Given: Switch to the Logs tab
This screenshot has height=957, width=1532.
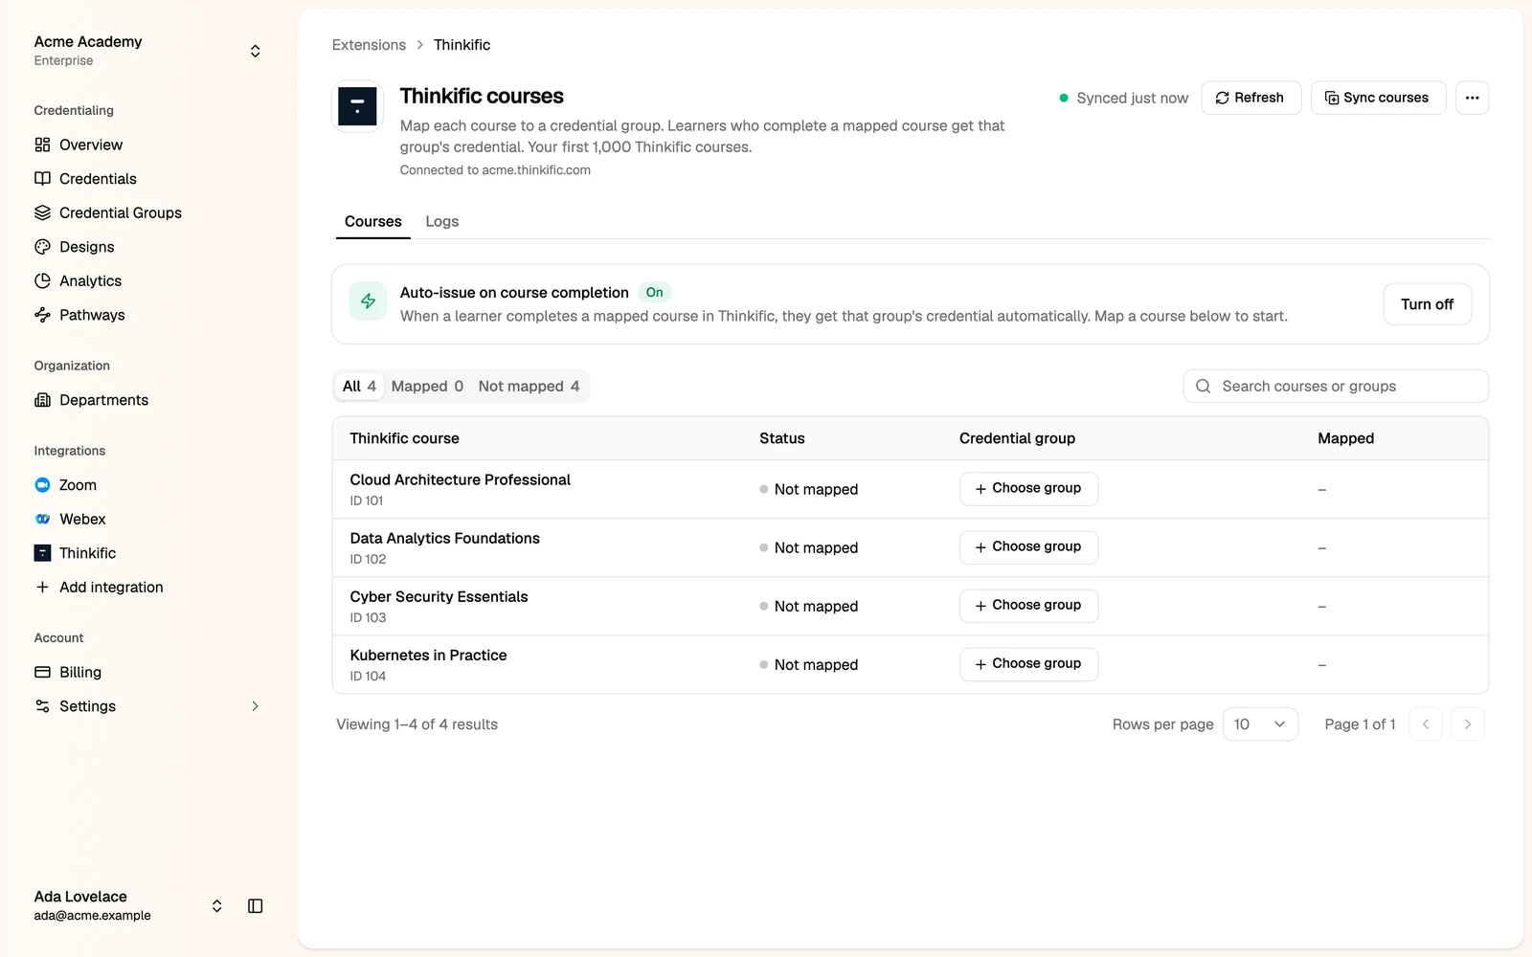Looking at the screenshot, I should tap(442, 221).
